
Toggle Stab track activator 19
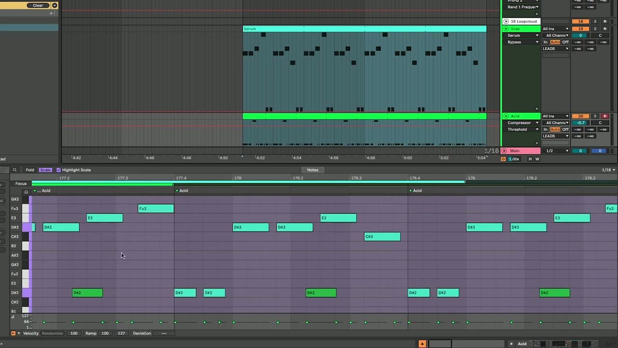pyautogui.click(x=580, y=29)
